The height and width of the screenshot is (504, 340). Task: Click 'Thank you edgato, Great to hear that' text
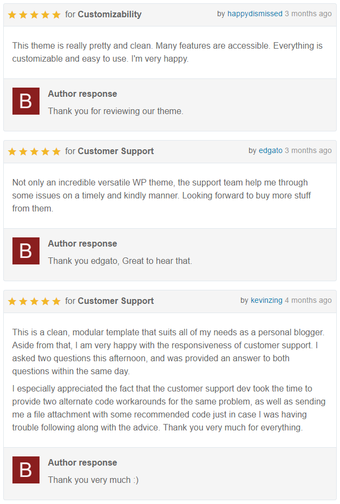[120, 261]
